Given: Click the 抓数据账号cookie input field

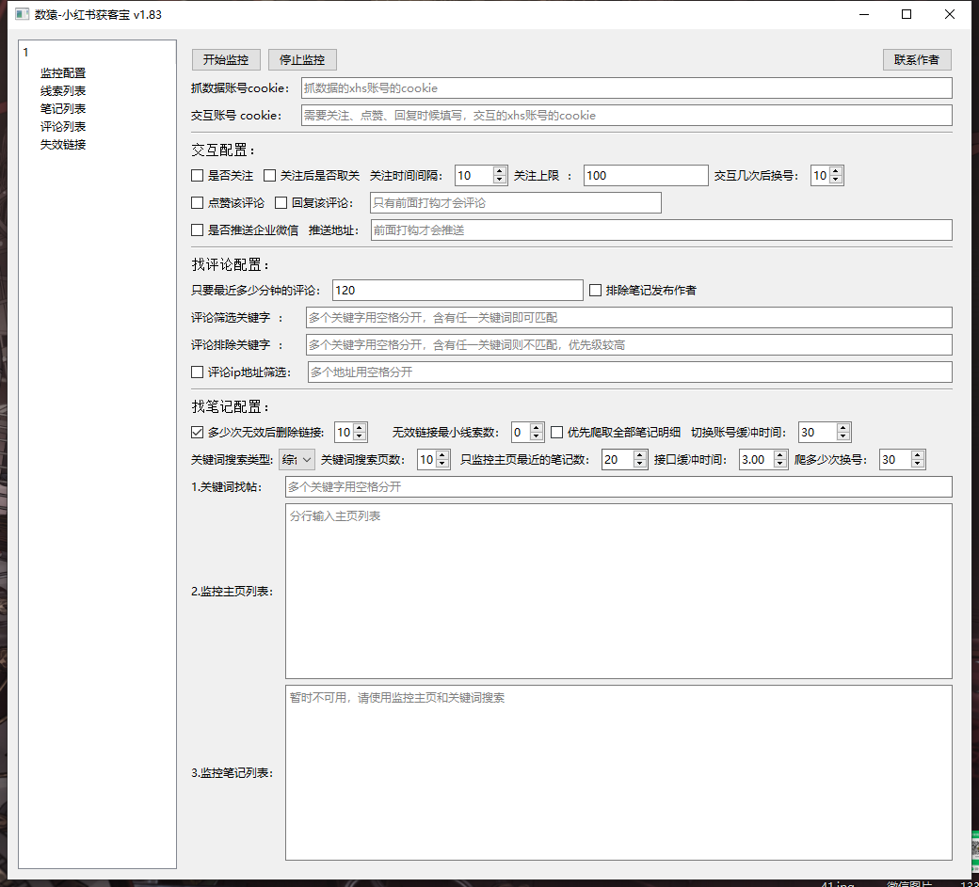Looking at the screenshot, I should point(626,88).
